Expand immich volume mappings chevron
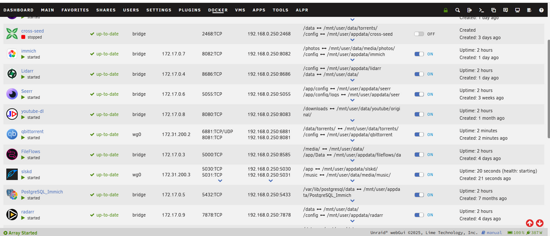The width and height of the screenshot is (550, 236). point(353,60)
